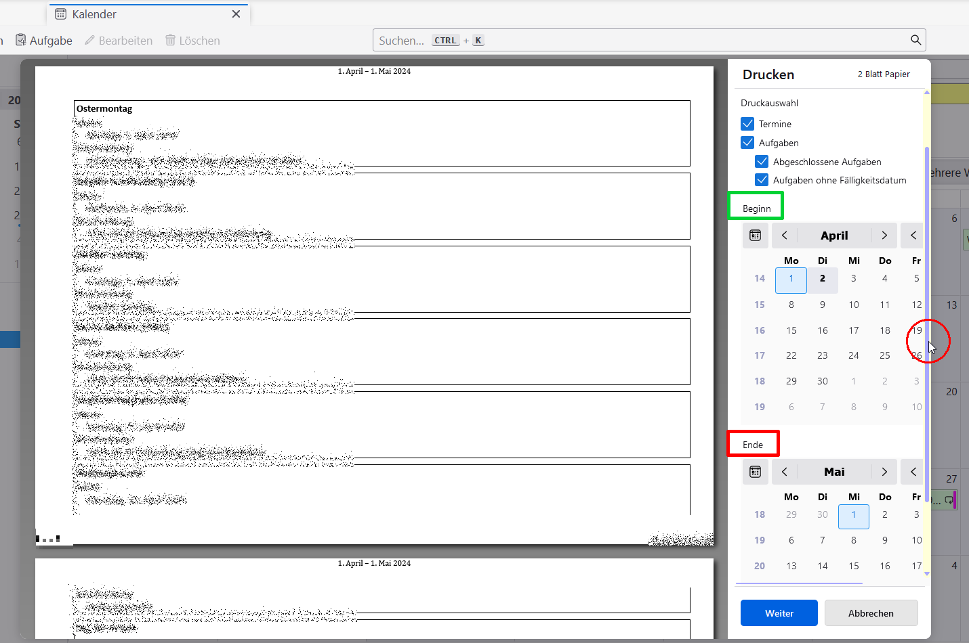
Task: Toggle Abgeschlossene Aufgaben checkbox
Action: 762,162
